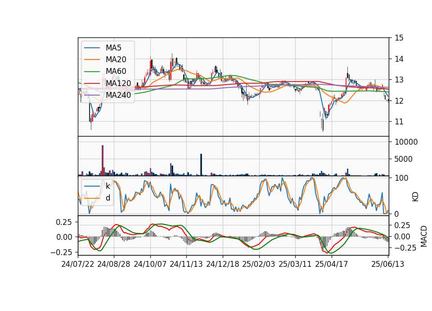Click the volume axis tick 5000
This screenshot has height=311, width=432.
[404, 159]
